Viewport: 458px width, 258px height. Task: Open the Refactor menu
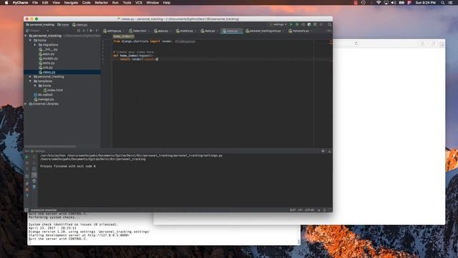click(x=102, y=3)
